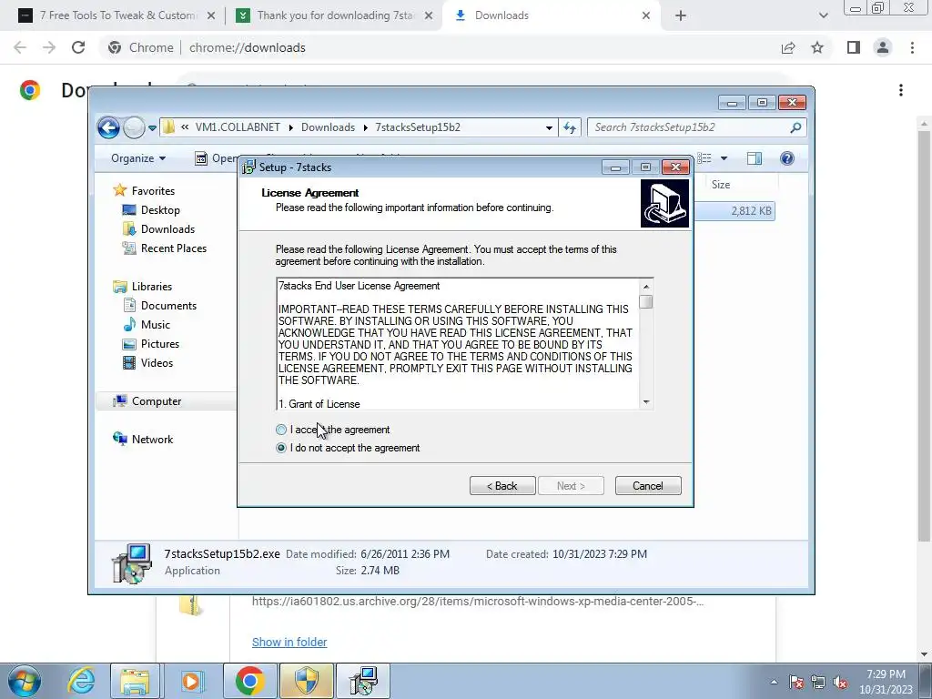Viewport: 932px width, 699px height.
Task: Click the Explorer Help icon
Action: 787,158
